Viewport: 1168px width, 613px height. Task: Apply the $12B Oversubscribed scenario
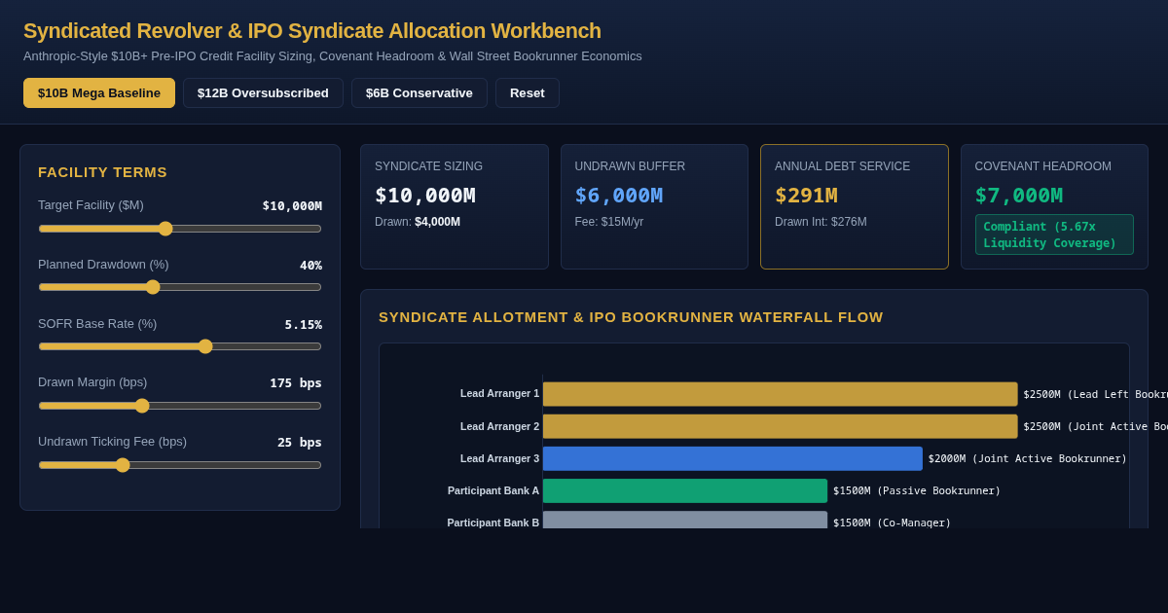pos(263,93)
